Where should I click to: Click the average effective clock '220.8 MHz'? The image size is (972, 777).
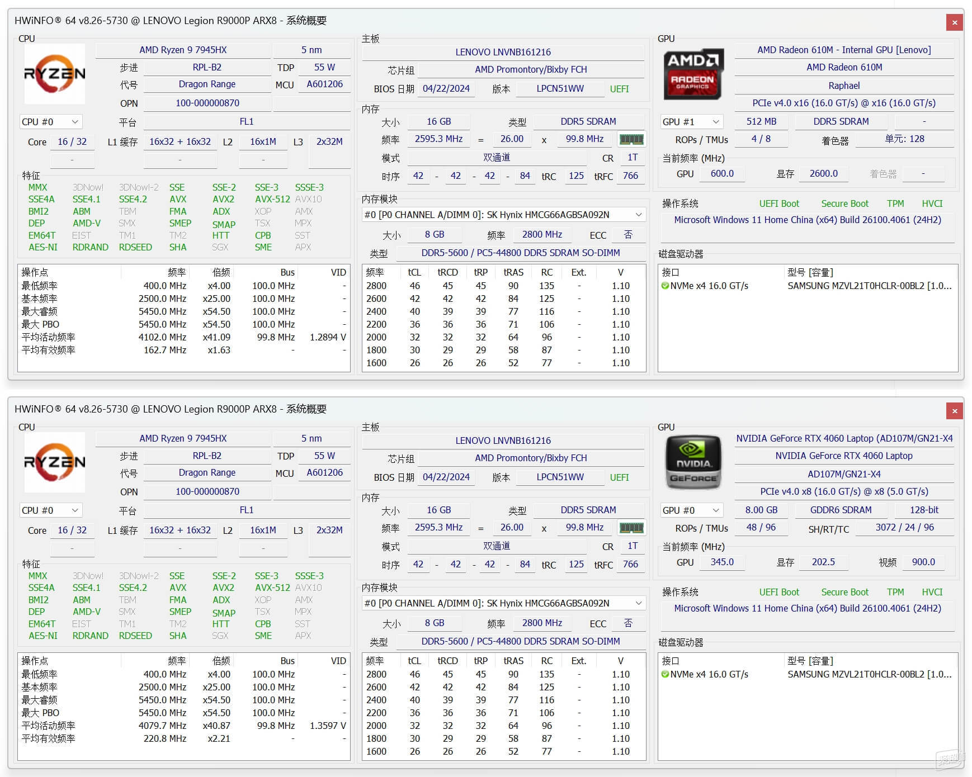(x=165, y=738)
